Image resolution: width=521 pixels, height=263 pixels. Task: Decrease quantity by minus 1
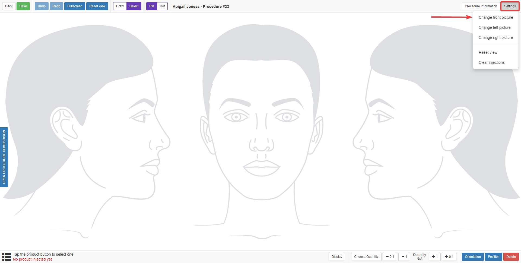404,257
